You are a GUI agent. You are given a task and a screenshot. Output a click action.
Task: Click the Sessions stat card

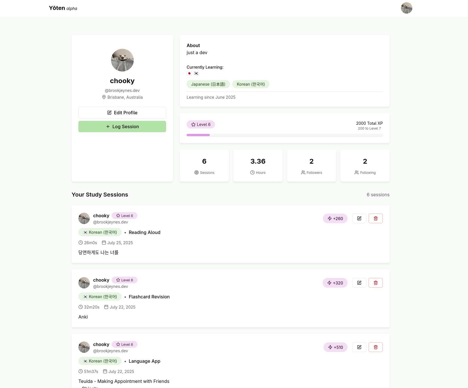coord(204,166)
